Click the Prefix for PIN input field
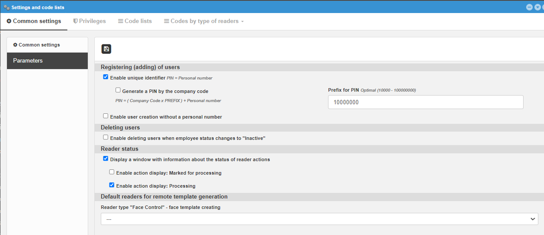 coord(426,102)
